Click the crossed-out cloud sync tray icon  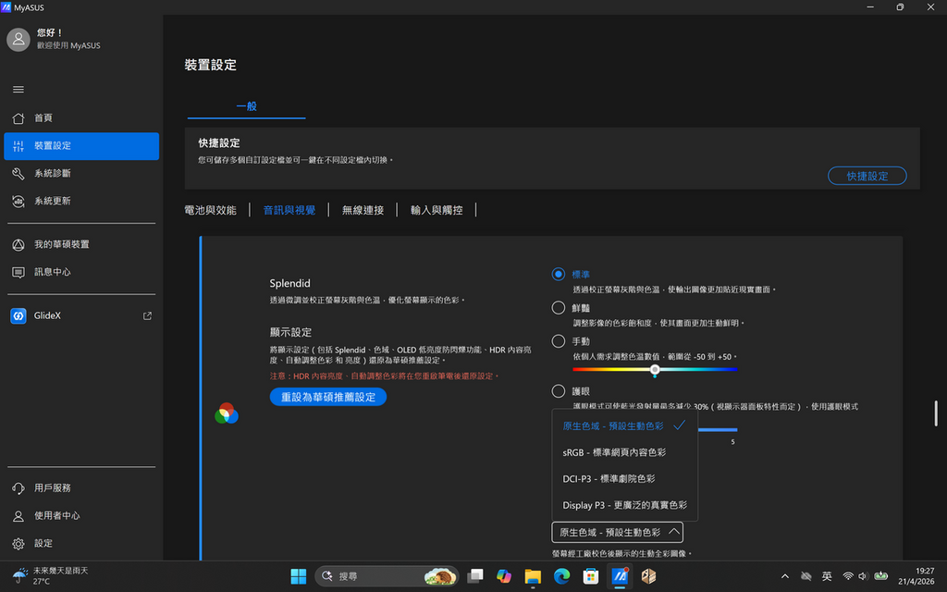806,576
